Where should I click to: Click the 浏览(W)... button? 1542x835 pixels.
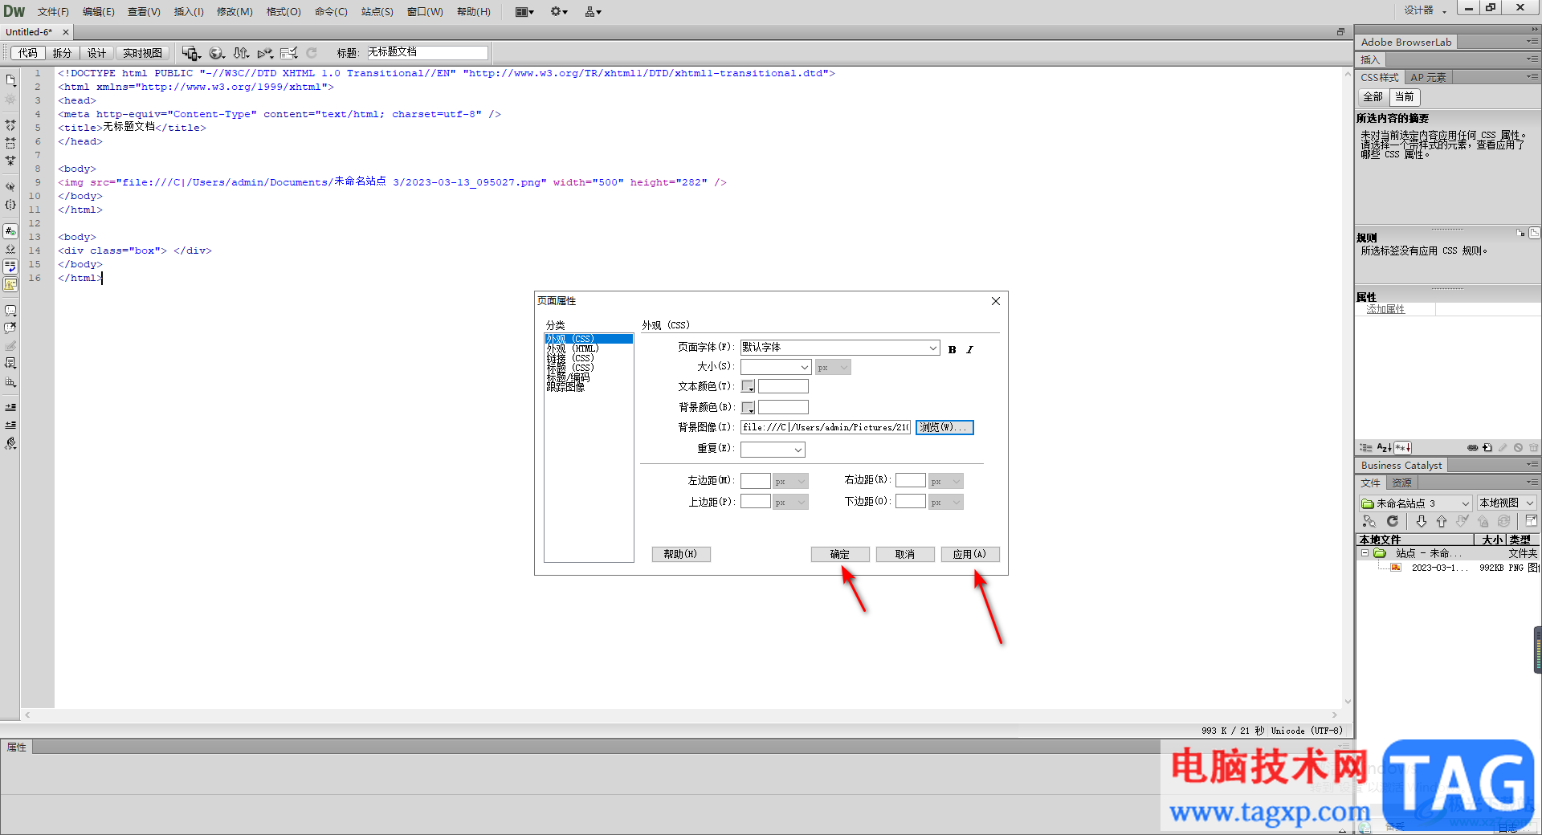click(944, 427)
